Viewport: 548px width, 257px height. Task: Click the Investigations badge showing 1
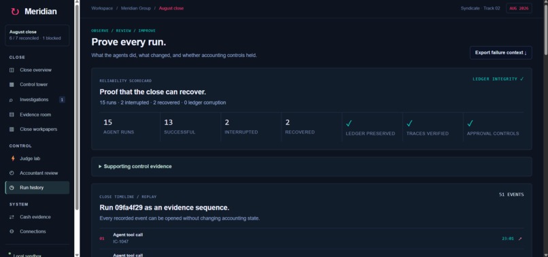[62, 100]
